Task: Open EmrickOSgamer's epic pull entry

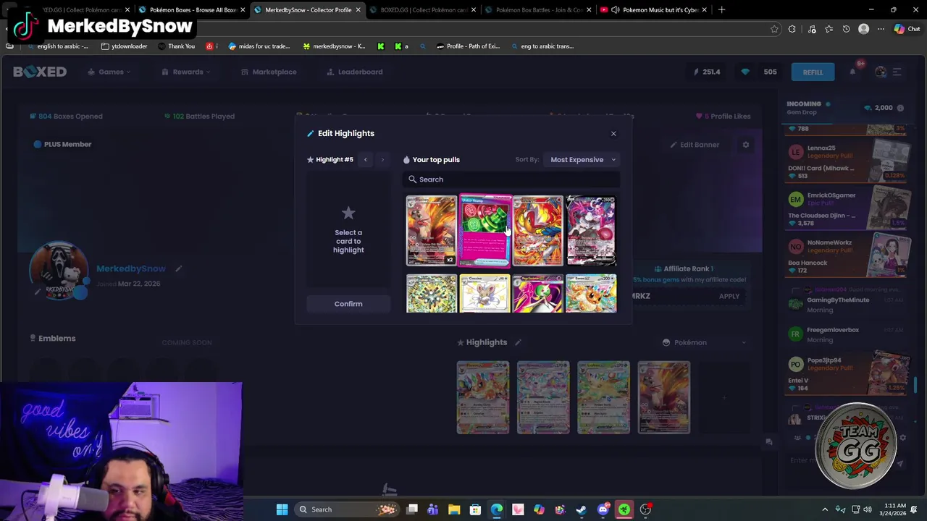Action: coord(847,209)
